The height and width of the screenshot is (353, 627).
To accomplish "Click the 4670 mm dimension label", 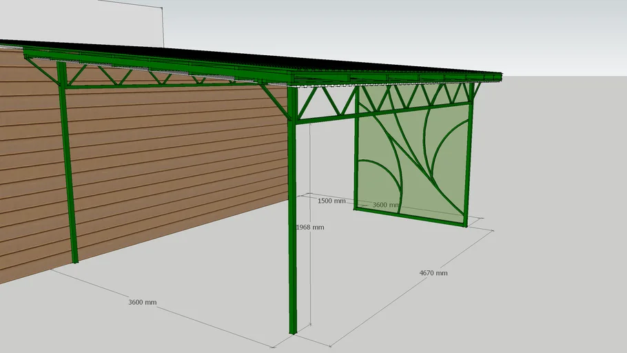I will 433,273.
